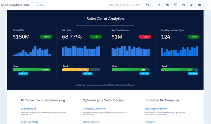Click the Individual Performance heading
This screenshot has width=211, height=124.
[x=162, y=100]
